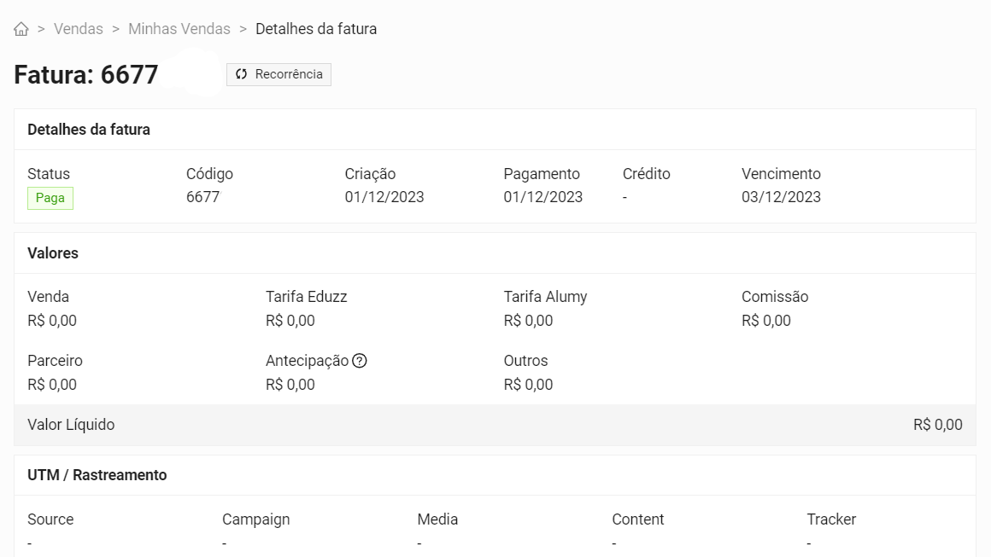The width and height of the screenshot is (991, 557).
Task: Click the Valor Líquido total R$ 0,00
Action: pos(937,425)
